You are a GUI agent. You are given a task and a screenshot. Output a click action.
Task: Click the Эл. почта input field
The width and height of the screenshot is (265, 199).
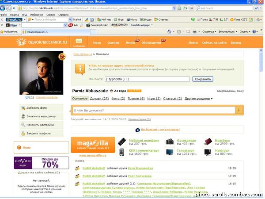click(x=147, y=79)
